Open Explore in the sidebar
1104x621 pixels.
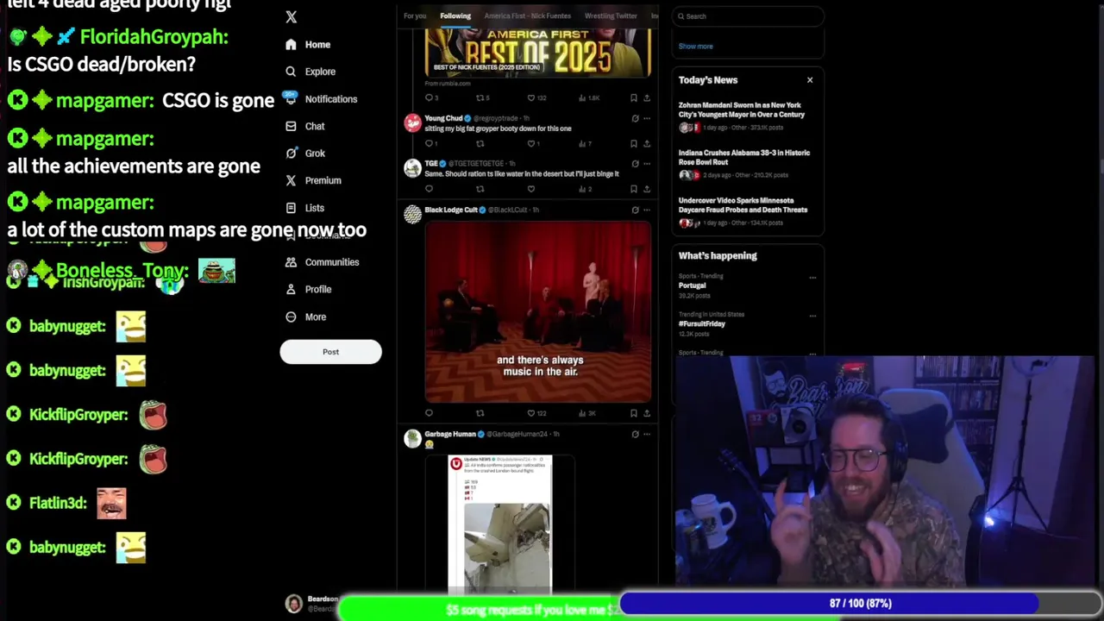(x=310, y=72)
